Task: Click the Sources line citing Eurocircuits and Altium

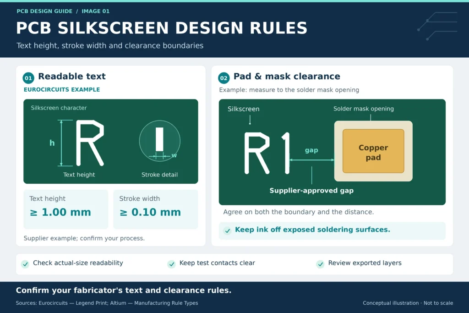Action: point(107,303)
